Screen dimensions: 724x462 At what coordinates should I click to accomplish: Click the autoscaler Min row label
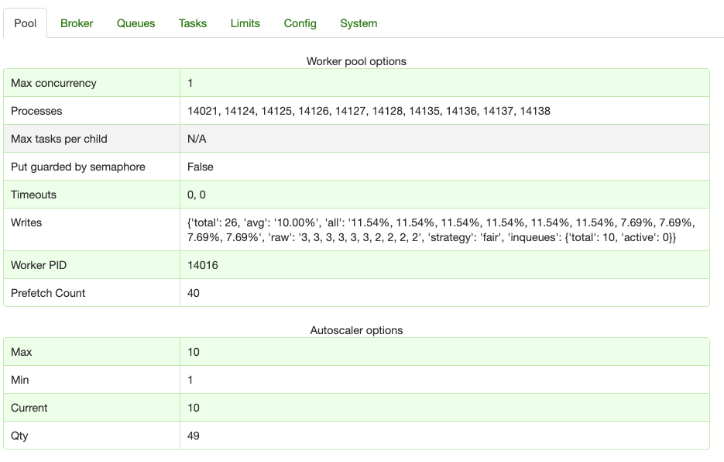tap(20, 380)
